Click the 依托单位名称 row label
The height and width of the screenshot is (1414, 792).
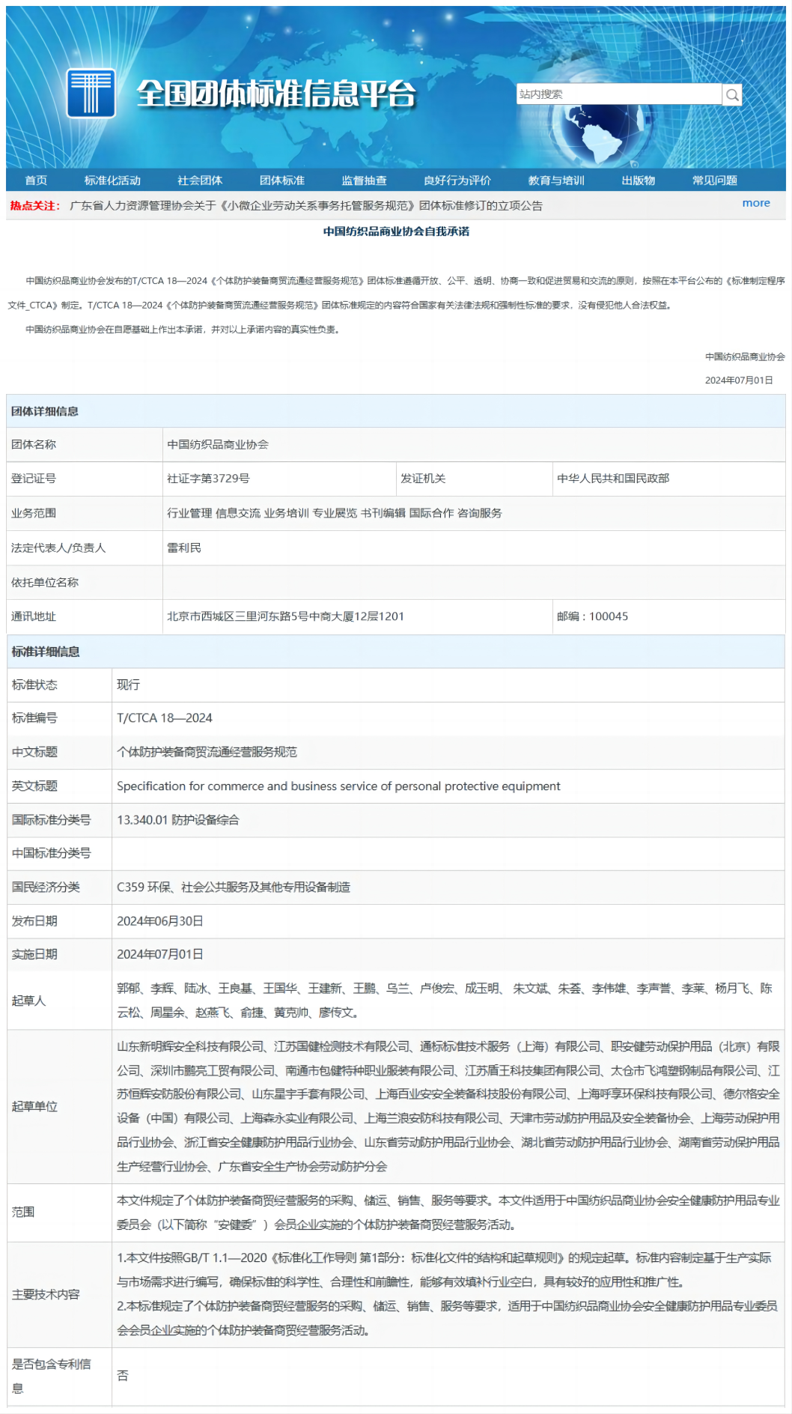tap(45, 583)
